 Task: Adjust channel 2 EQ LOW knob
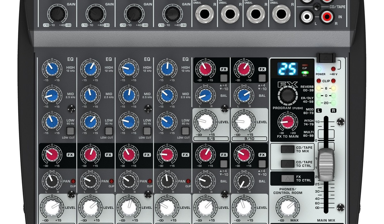click(x=90, y=121)
